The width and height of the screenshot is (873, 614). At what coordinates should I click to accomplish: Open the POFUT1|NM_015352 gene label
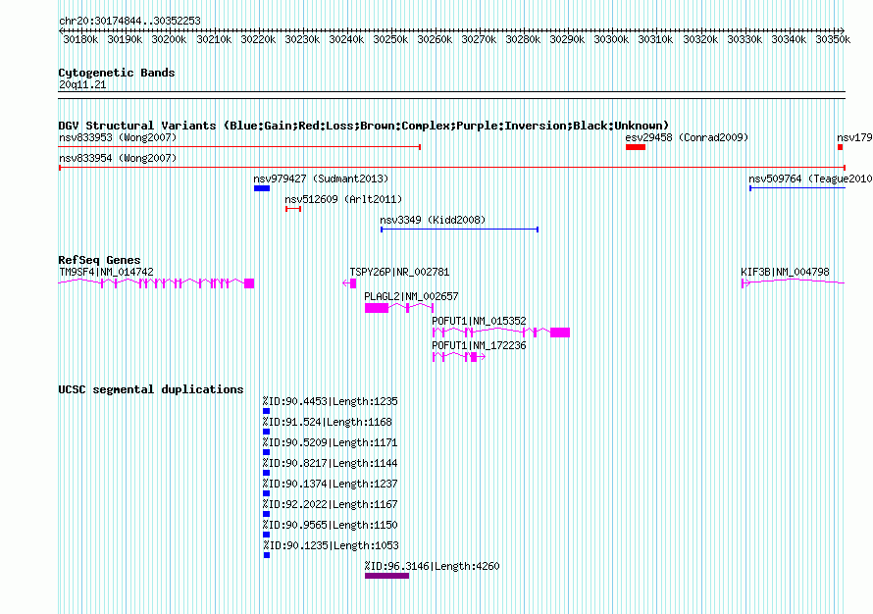tap(479, 321)
